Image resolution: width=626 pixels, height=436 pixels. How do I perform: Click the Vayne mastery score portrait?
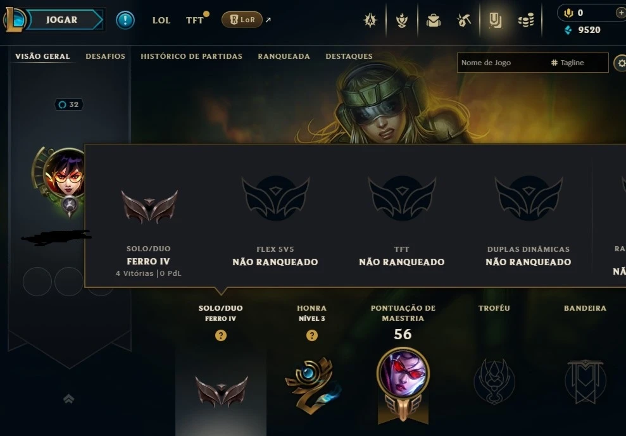[403, 373]
